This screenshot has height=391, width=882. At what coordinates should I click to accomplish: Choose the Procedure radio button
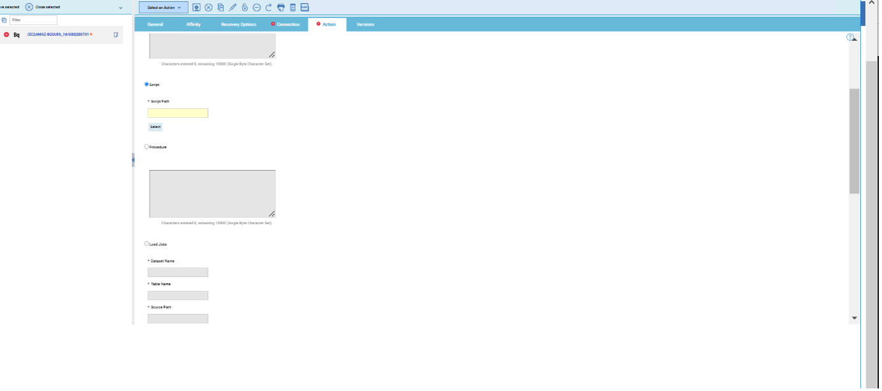coord(147,146)
